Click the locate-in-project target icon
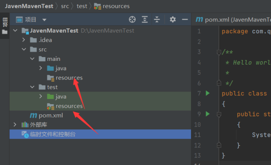The height and width of the screenshot is (165, 271). 132,20
